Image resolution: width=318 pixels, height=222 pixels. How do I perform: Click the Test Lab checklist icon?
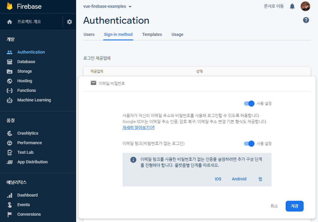pyautogui.click(x=10, y=152)
